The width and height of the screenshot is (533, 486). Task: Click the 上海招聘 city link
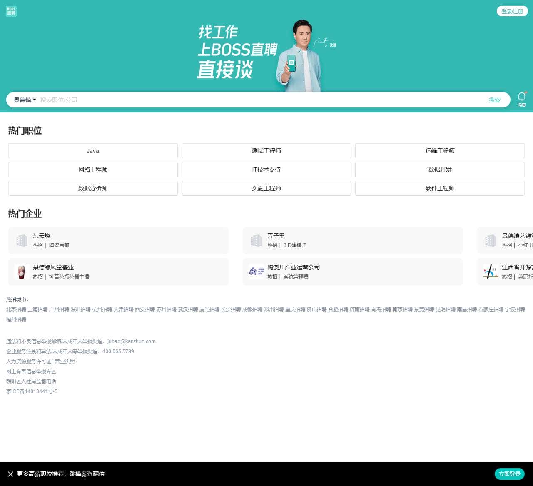click(37, 309)
